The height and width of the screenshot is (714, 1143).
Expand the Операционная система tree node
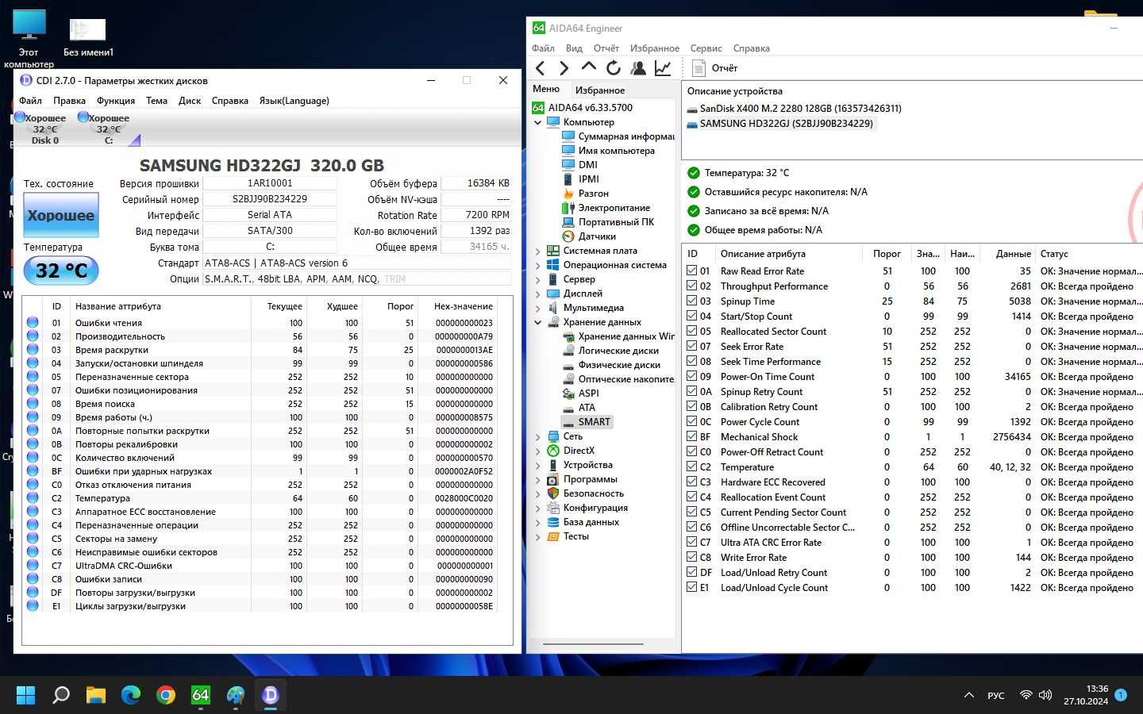537,266
